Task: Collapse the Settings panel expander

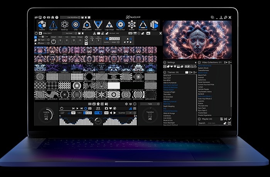Action: pyautogui.click(x=165, y=62)
